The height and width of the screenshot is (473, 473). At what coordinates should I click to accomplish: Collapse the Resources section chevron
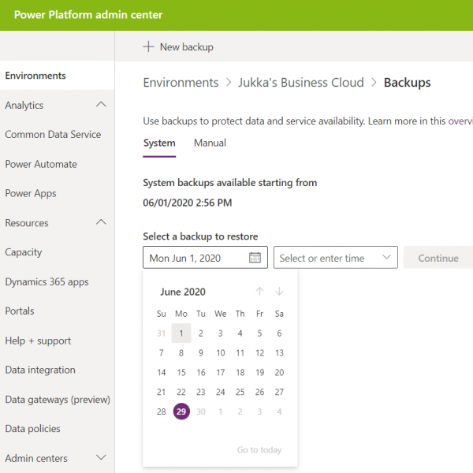pyautogui.click(x=101, y=222)
